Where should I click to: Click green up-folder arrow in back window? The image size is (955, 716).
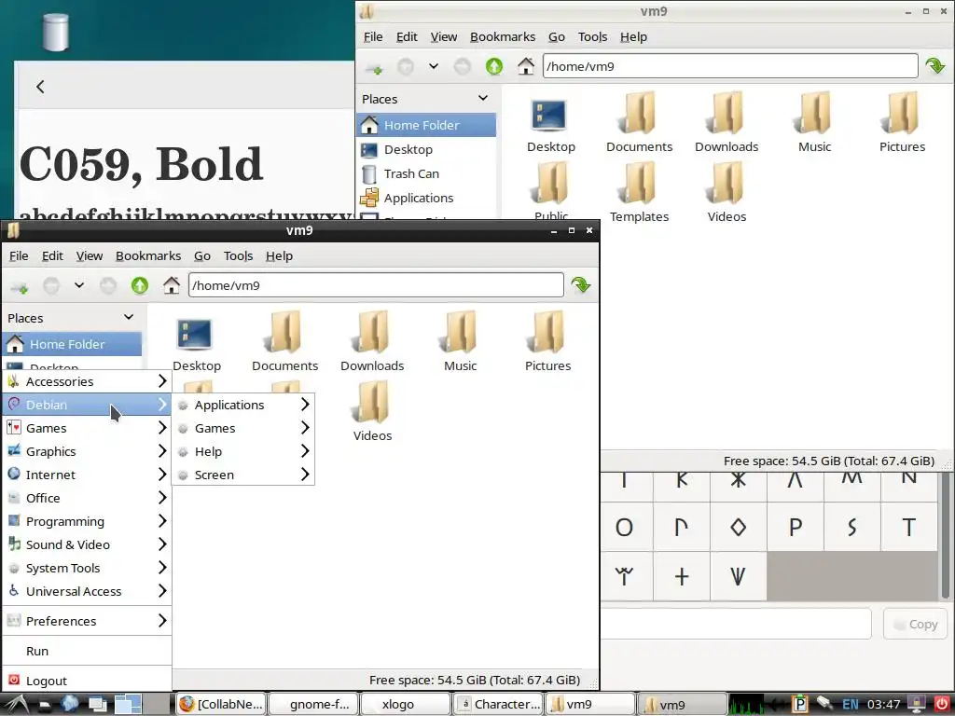494,66
